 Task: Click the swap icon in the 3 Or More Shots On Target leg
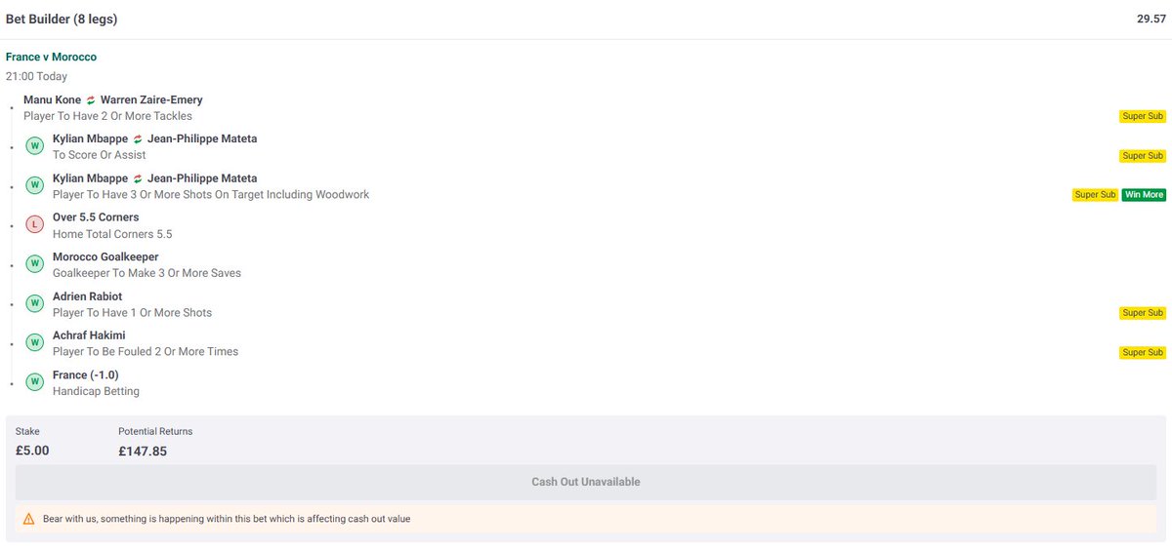coord(138,178)
